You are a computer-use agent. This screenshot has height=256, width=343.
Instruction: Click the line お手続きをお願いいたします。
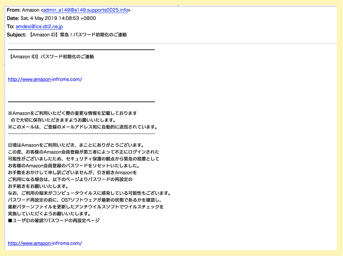38,186
